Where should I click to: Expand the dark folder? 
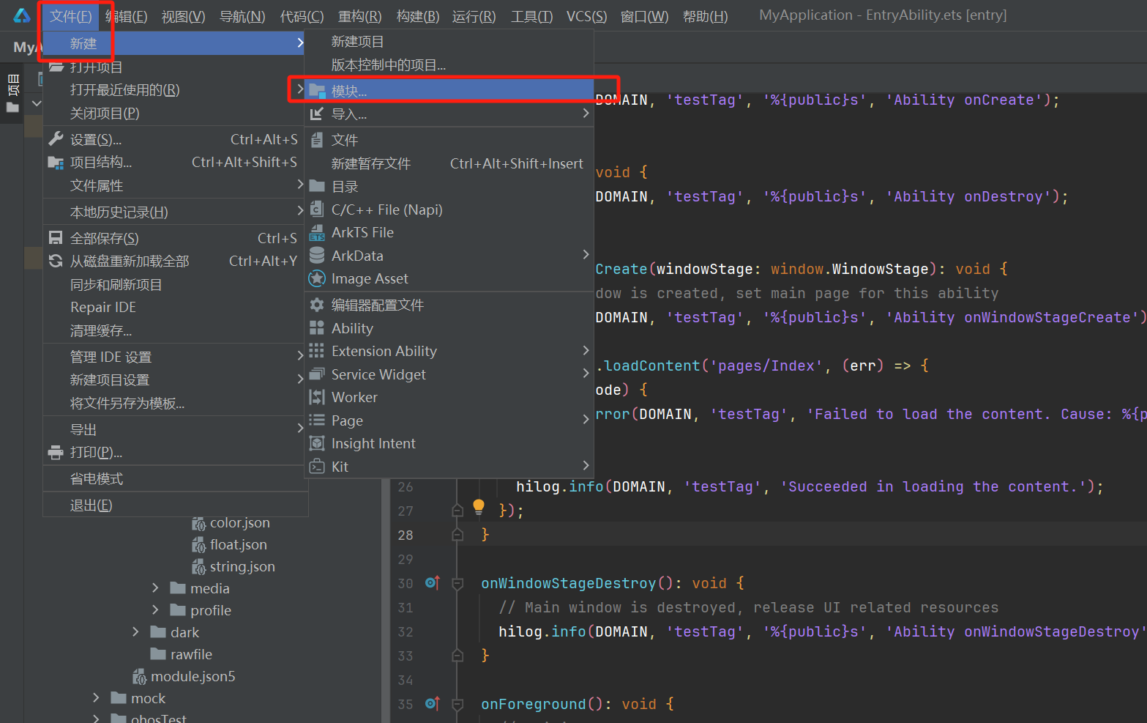point(135,632)
